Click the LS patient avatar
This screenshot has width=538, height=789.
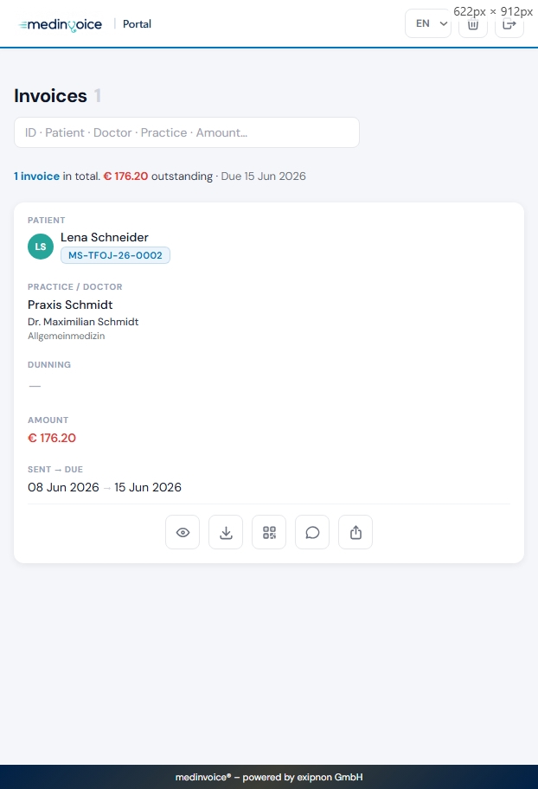coord(41,247)
